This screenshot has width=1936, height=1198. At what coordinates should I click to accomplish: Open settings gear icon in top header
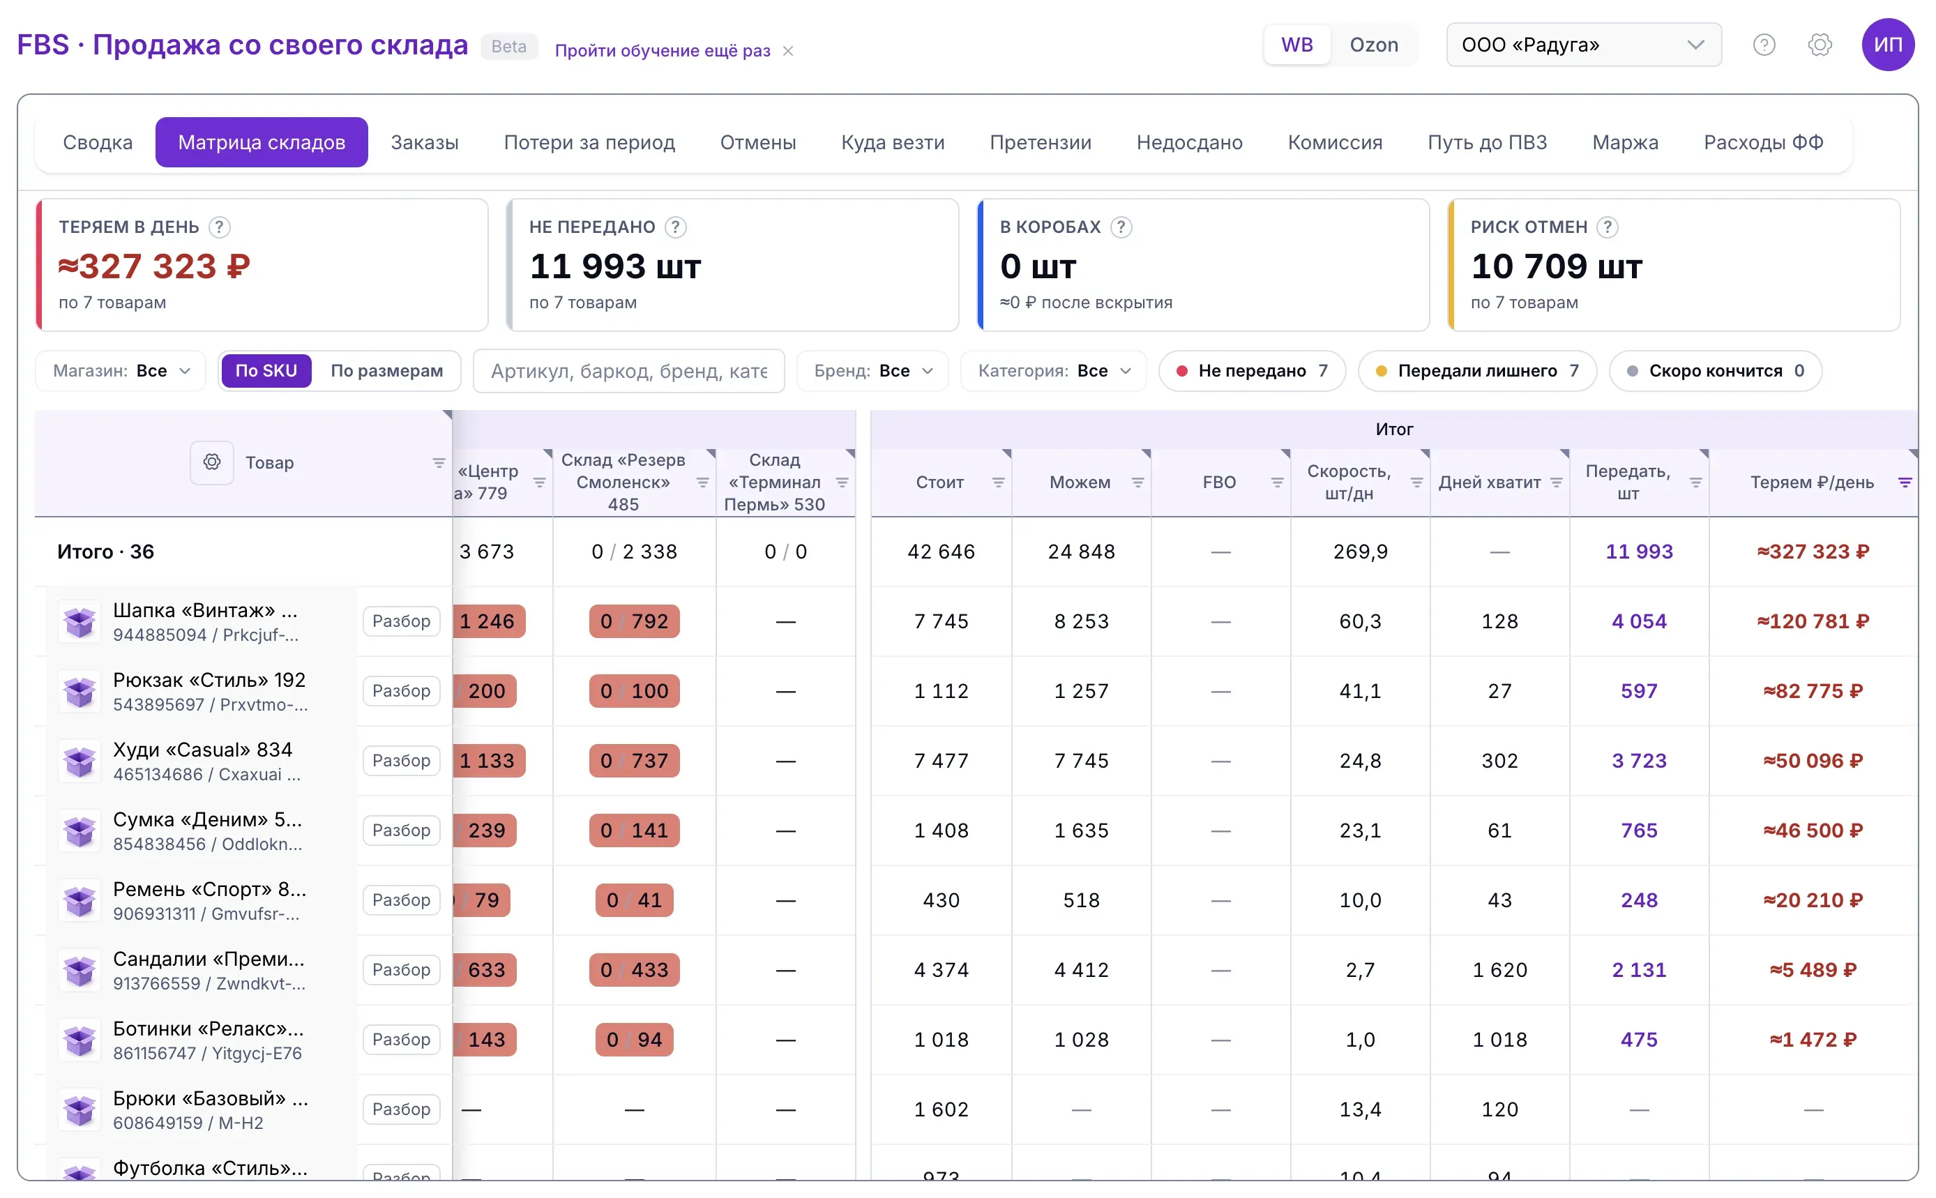[1820, 45]
